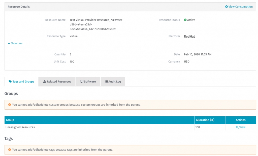This screenshot has width=258, height=156.
Task: Open the Related Resources tab
Action: pos(57,82)
